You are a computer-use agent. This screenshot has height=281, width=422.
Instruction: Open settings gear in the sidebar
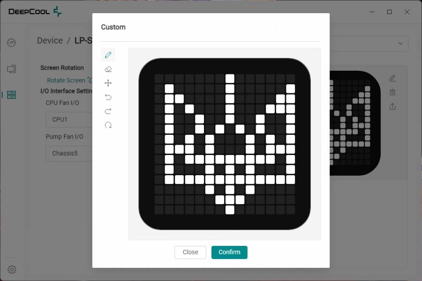coord(12,269)
